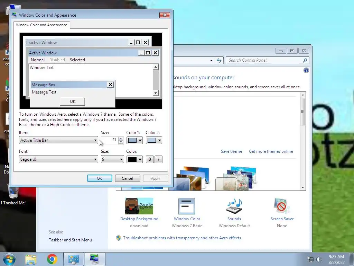354x266 pixels.
Task: Open the Start menu orb
Action: point(9,259)
